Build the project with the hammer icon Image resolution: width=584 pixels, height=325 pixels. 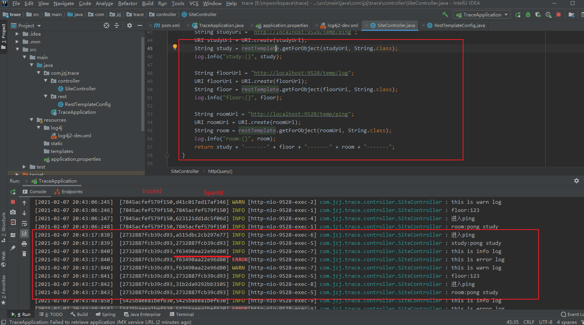[x=445, y=14]
